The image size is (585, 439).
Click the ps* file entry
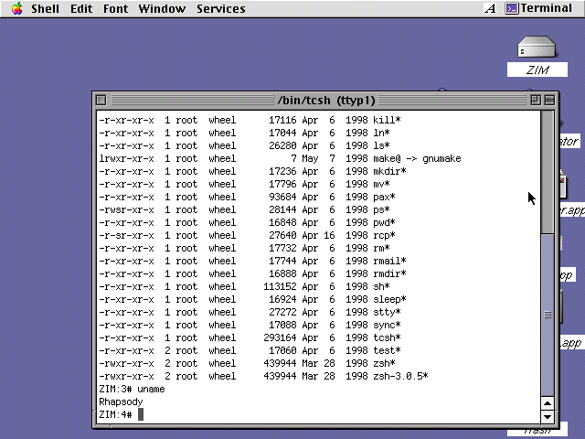pos(381,209)
